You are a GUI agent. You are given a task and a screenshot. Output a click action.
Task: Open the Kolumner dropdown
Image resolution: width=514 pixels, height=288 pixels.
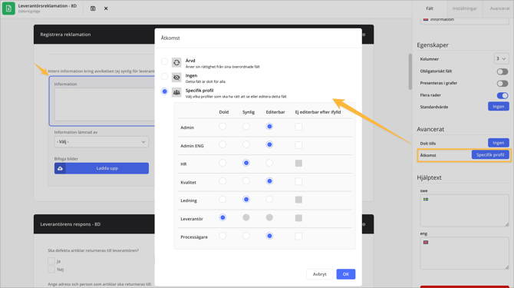click(501, 58)
